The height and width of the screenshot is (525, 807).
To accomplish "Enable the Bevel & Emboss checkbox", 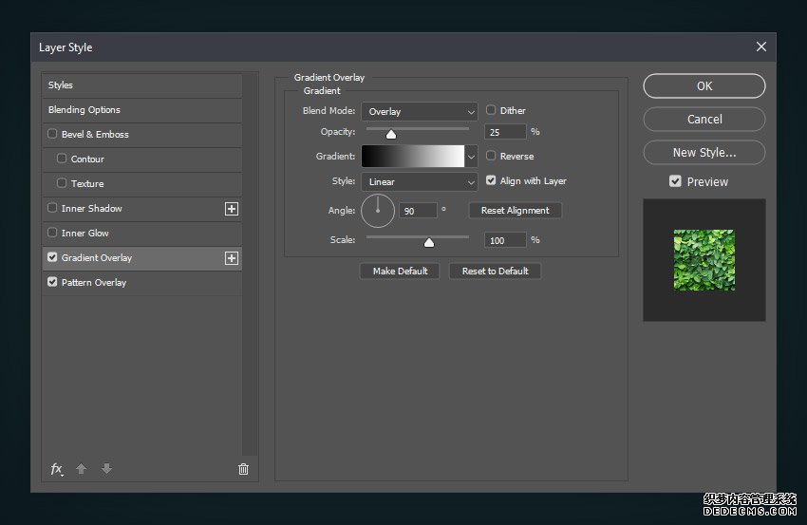I will 52,134.
